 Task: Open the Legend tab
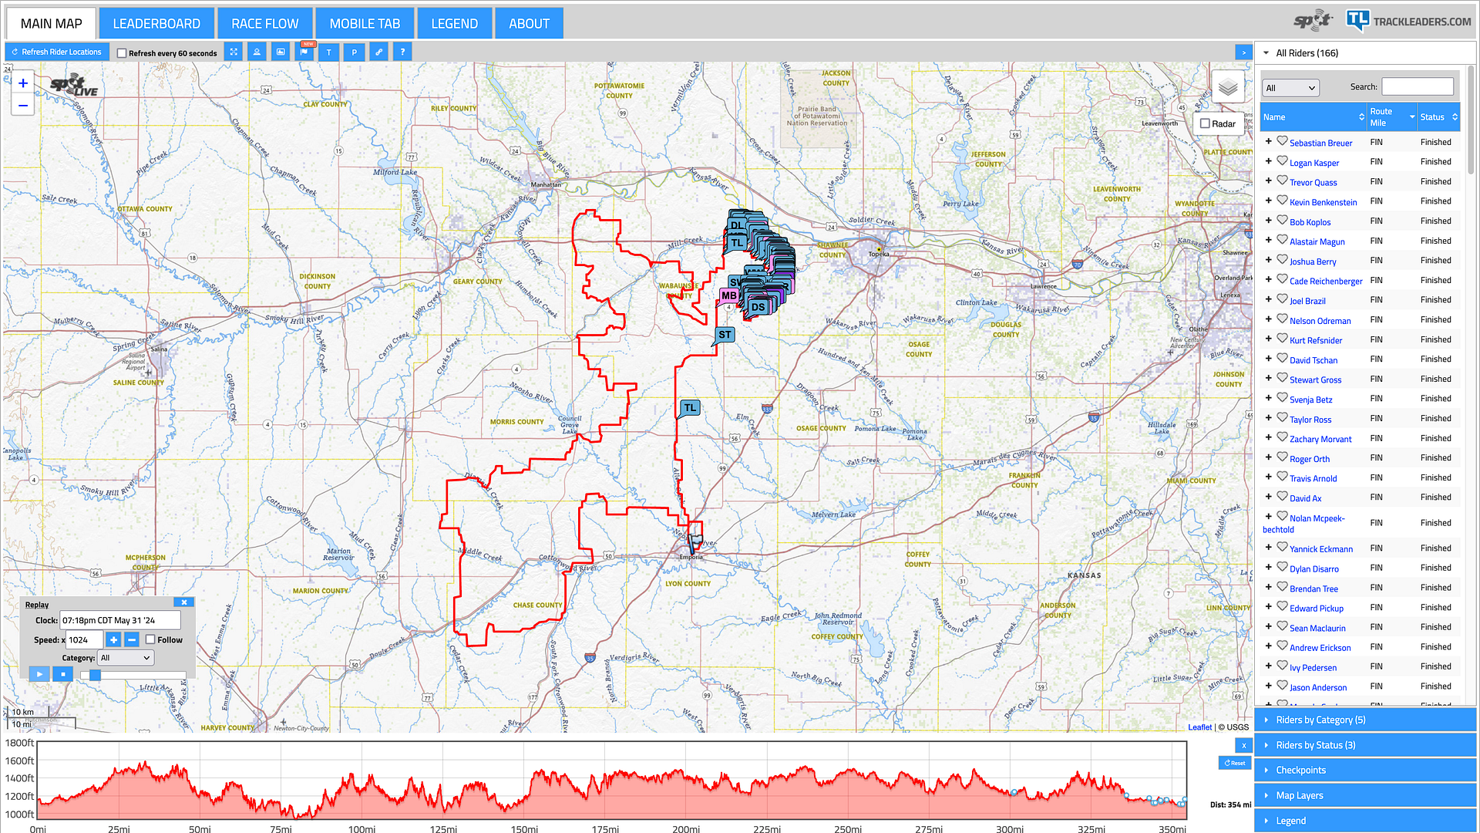(x=455, y=23)
